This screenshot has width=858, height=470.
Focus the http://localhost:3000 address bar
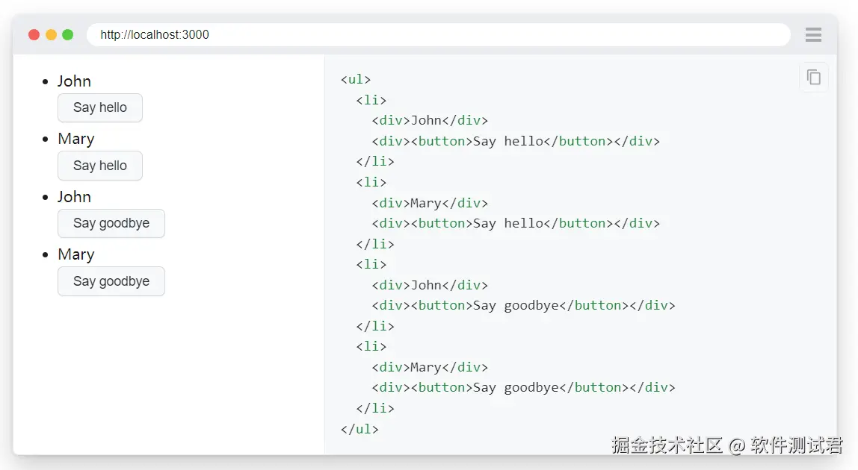438,34
